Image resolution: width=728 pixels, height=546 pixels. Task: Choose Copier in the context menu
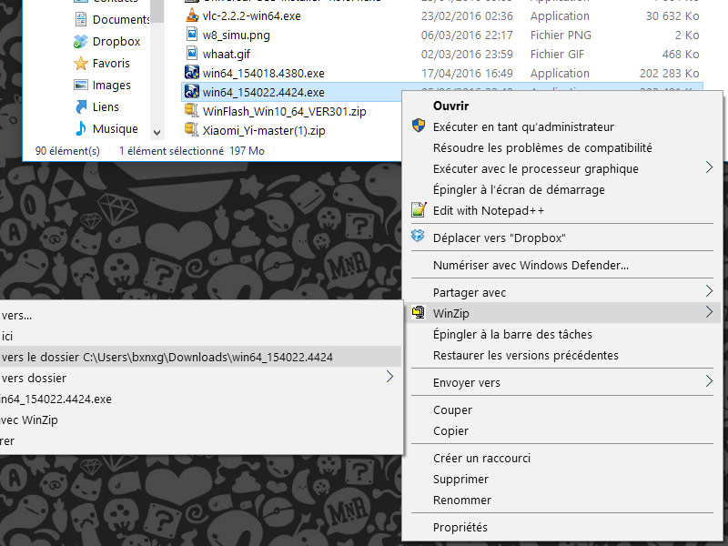450,430
